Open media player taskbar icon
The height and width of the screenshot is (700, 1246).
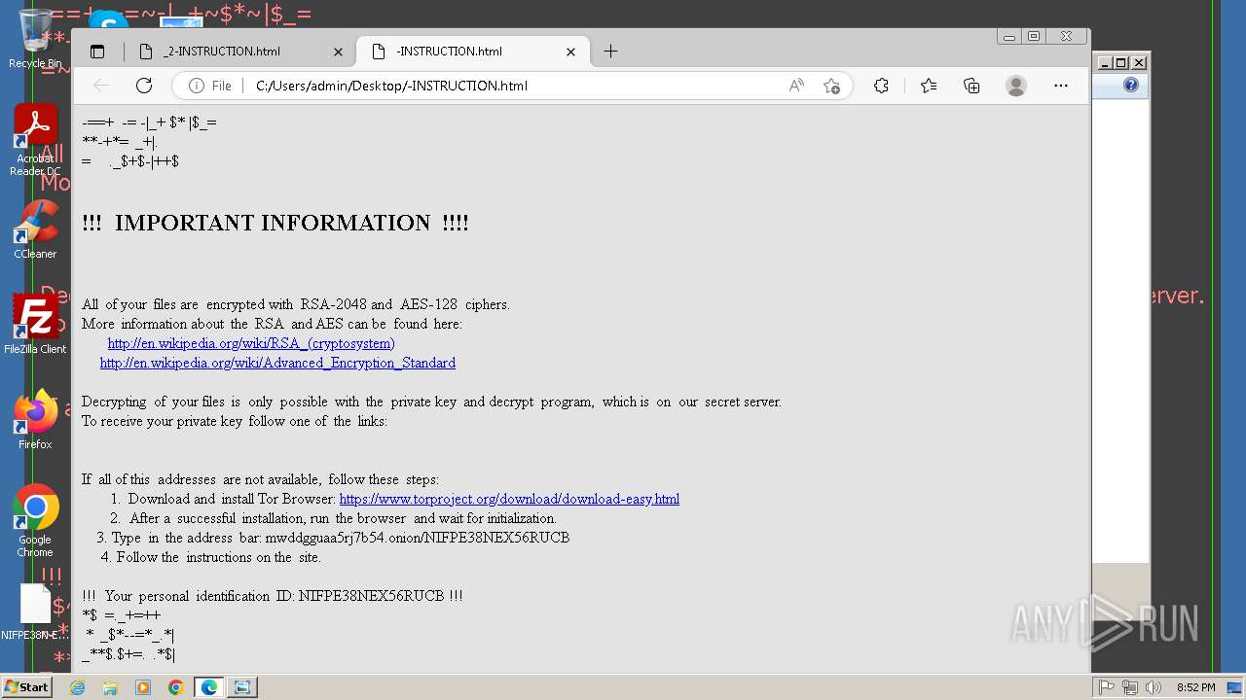pyautogui.click(x=143, y=687)
